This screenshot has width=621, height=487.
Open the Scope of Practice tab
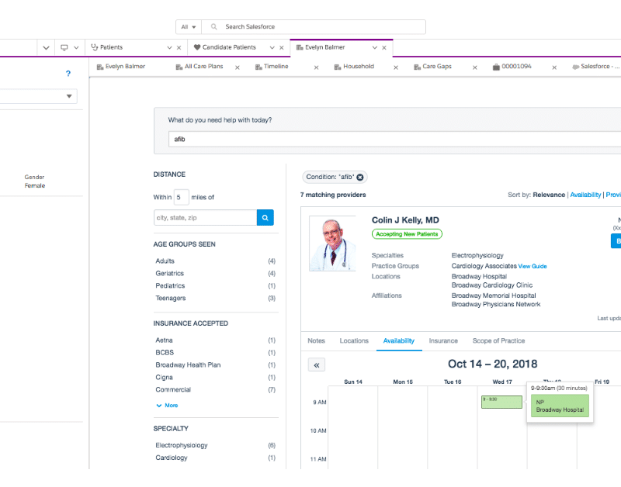tap(498, 340)
